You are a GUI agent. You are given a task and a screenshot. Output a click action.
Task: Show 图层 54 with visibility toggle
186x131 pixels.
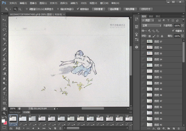(x=143, y=59)
